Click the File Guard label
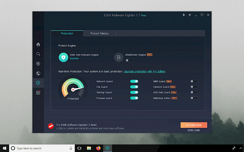 (102, 87)
